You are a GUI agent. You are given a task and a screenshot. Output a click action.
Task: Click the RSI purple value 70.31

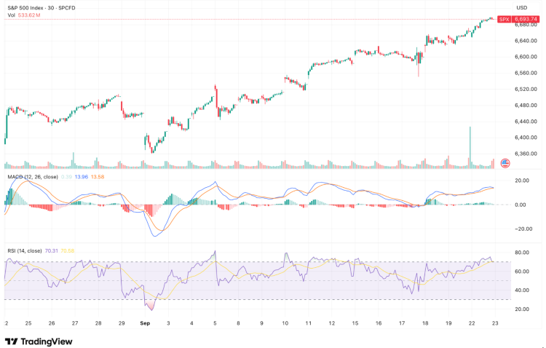coord(52,250)
